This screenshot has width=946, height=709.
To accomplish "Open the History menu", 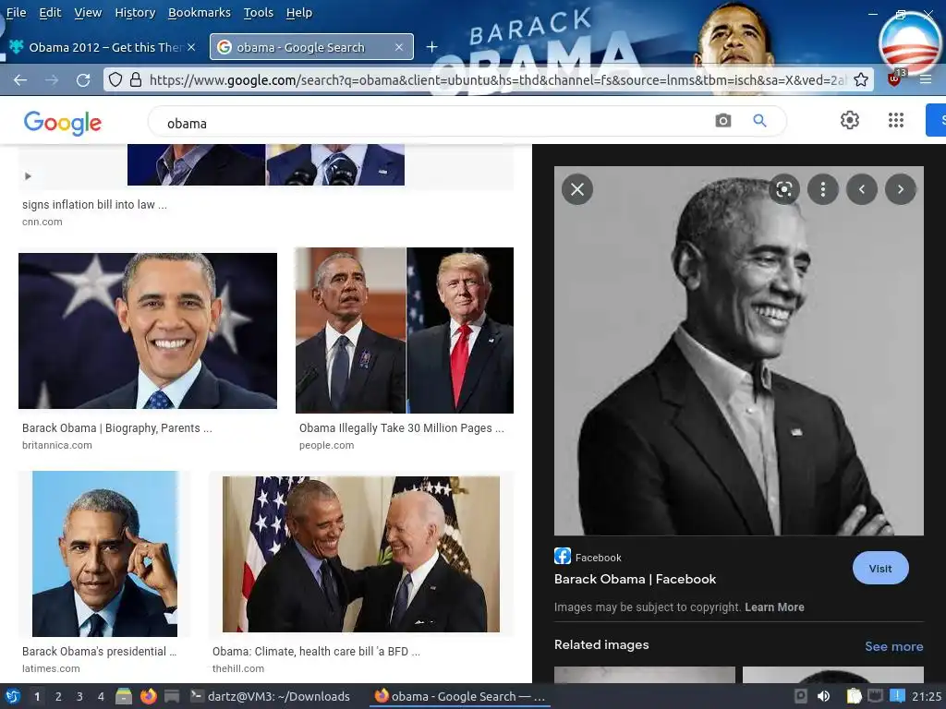I will [x=135, y=13].
